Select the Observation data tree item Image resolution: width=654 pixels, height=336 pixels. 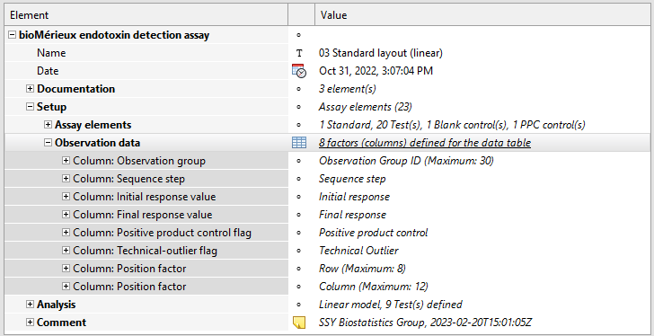pos(98,143)
